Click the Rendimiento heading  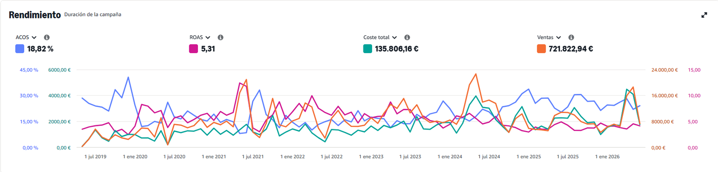(35, 15)
